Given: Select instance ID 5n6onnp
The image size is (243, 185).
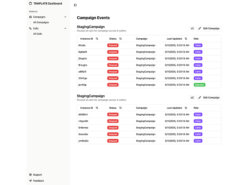Looking at the screenshot, I should click(83, 128).
